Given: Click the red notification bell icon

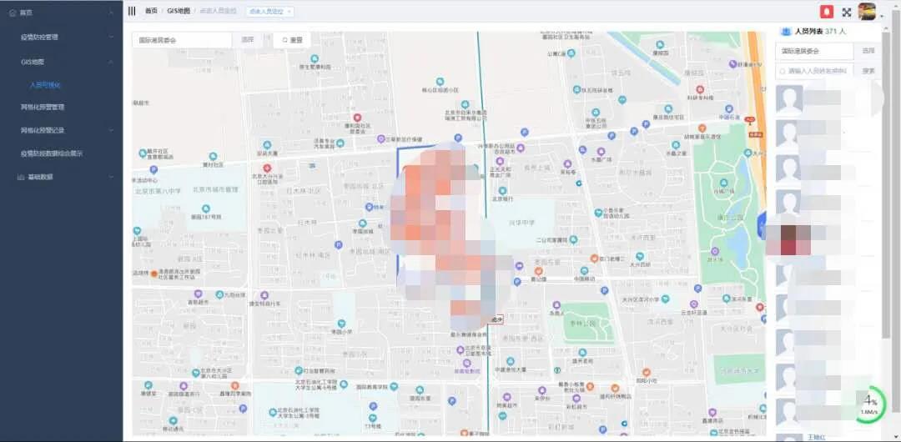Looking at the screenshot, I should 826,12.
